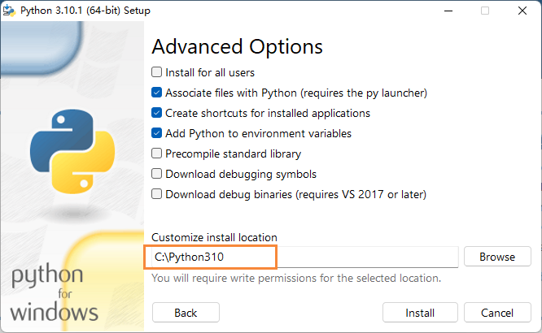This screenshot has width=542, height=333.
Task: Enable Install for all users checkbox
Action: coord(156,72)
